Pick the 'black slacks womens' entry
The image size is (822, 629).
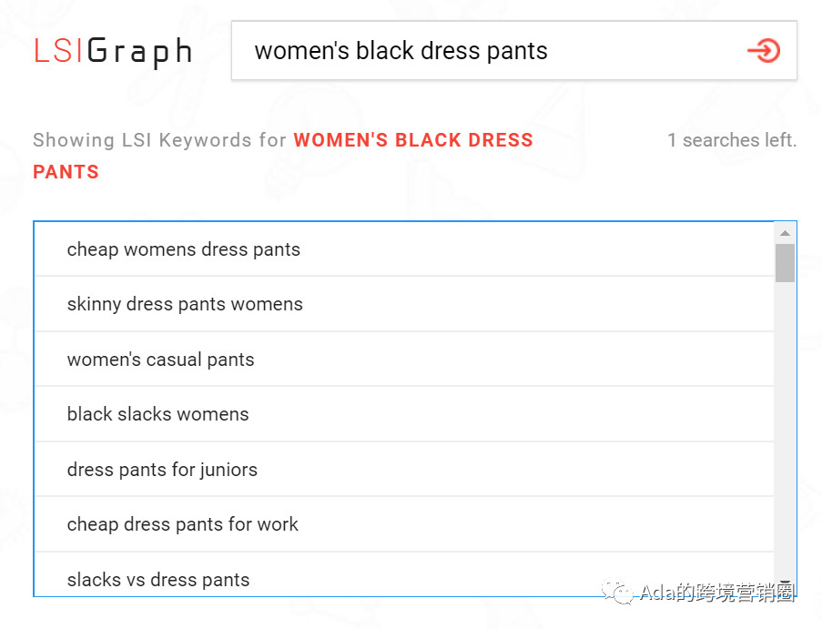[x=157, y=414]
